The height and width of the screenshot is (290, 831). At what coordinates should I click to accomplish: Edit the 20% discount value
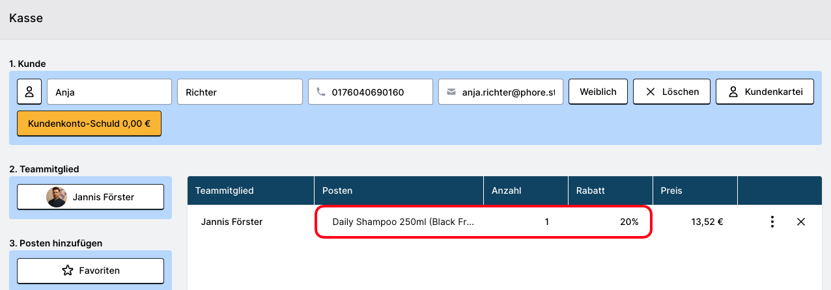point(628,222)
